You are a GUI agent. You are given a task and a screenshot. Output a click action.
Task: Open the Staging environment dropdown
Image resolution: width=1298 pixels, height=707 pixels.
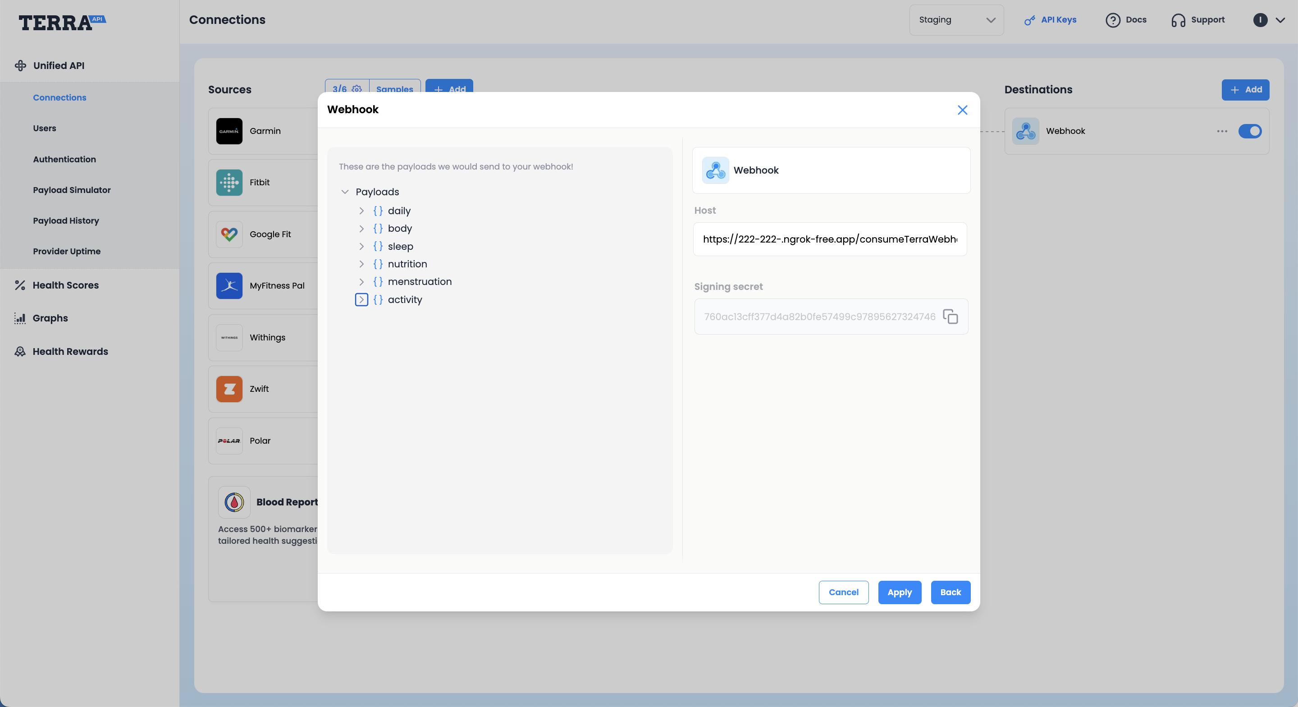click(x=956, y=20)
